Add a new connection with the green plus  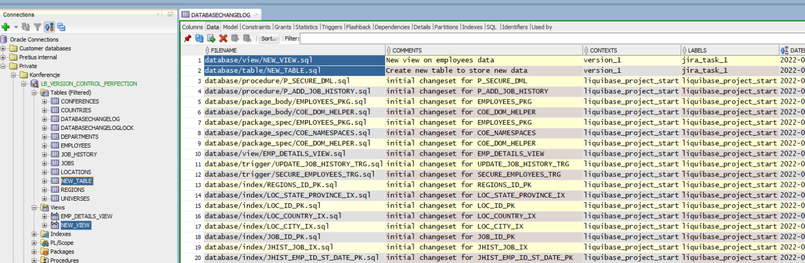(x=6, y=27)
